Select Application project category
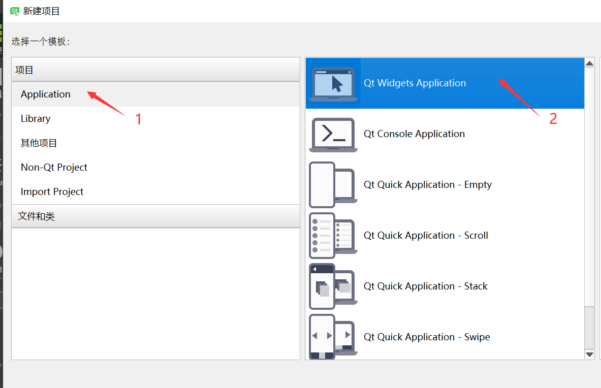This screenshot has width=601, height=388. pos(155,94)
